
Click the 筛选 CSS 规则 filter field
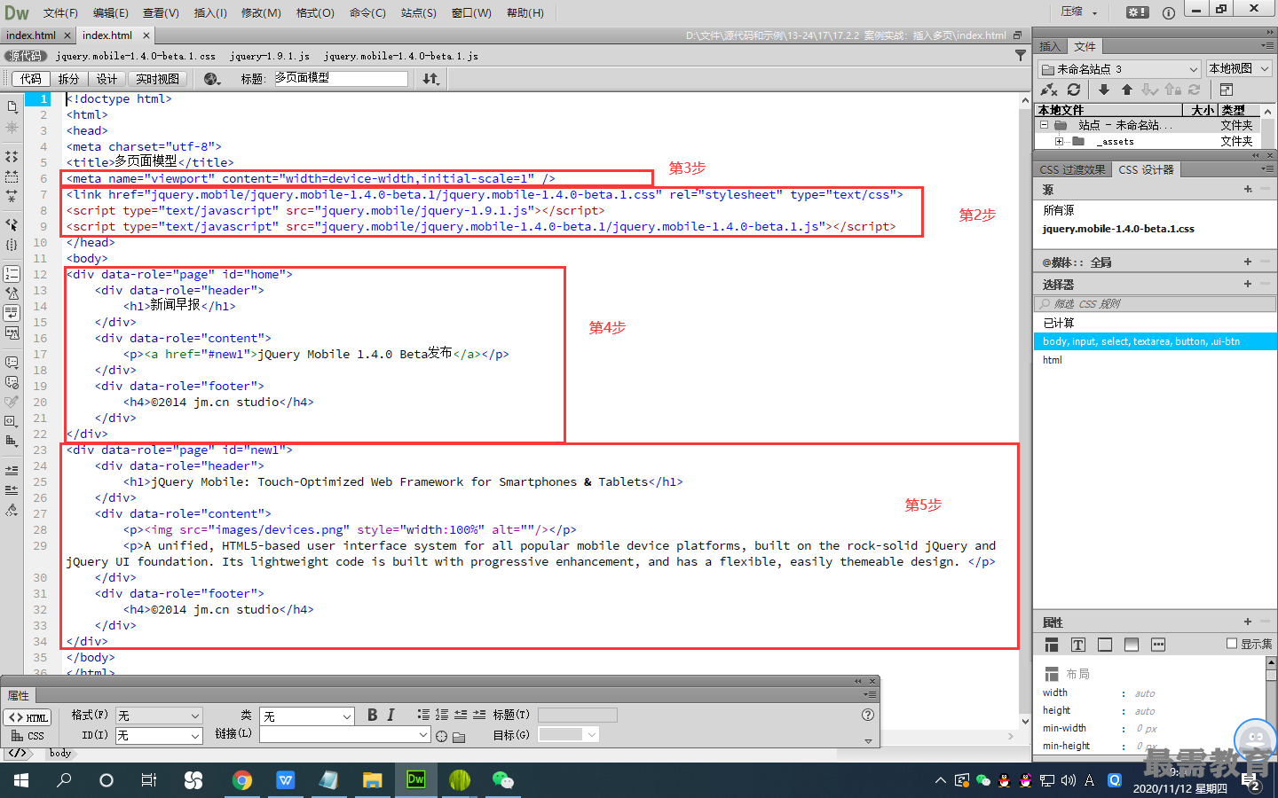click(1156, 303)
